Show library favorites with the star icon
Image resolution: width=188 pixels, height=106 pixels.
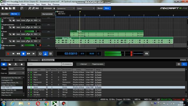[22, 64]
